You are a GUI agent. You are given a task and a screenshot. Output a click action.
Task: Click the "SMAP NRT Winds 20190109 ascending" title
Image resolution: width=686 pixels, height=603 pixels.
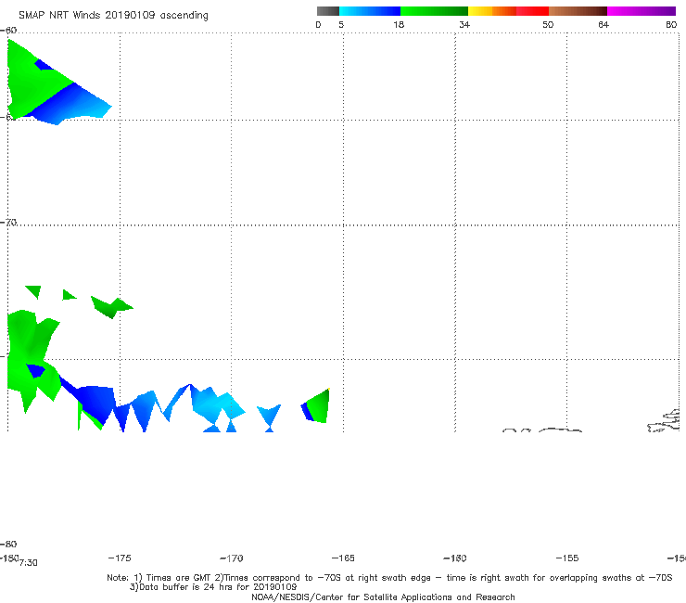click(113, 15)
